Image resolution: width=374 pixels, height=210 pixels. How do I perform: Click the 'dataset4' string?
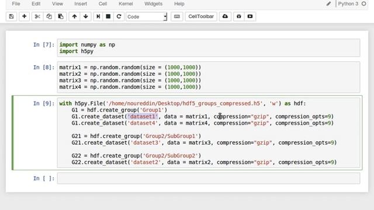[x=143, y=123]
